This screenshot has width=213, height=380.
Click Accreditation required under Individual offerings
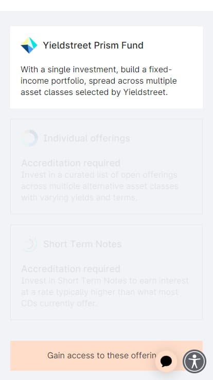coord(71,163)
